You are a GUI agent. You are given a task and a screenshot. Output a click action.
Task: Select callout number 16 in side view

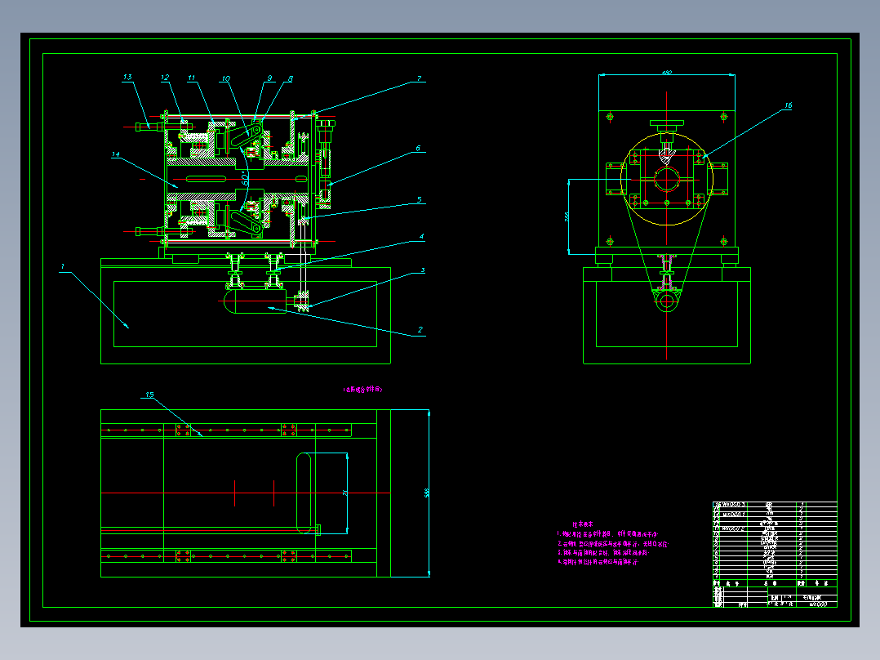pos(788,105)
